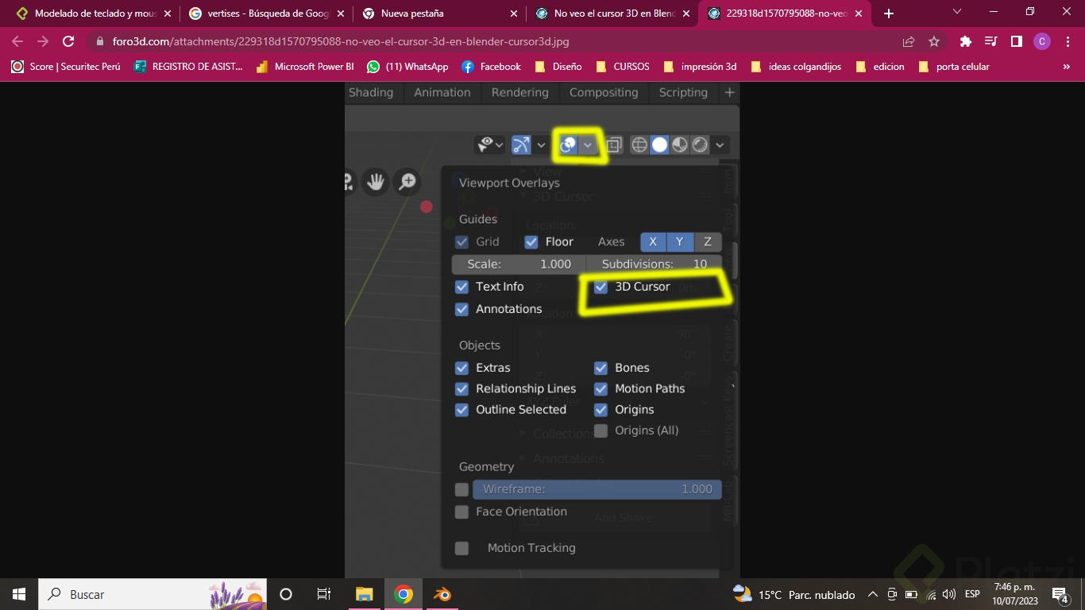Open File Explorer from the taskbar
The width and height of the screenshot is (1085, 610).
364,594
